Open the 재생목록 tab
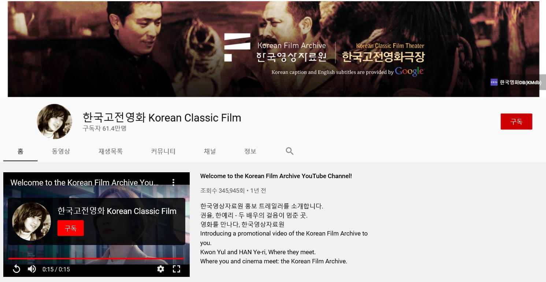Viewport: 546px width, 282px height. coord(110,151)
